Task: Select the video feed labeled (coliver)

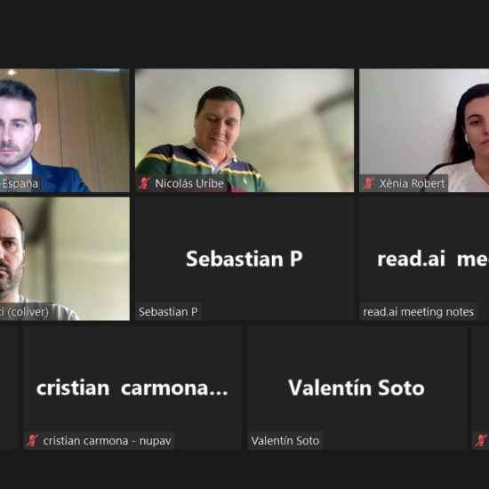Action: tap(65, 259)
